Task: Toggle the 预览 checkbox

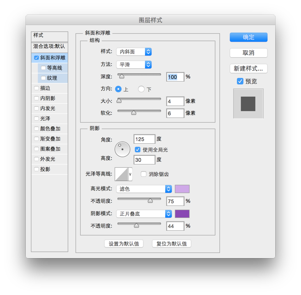Action: 240,81
